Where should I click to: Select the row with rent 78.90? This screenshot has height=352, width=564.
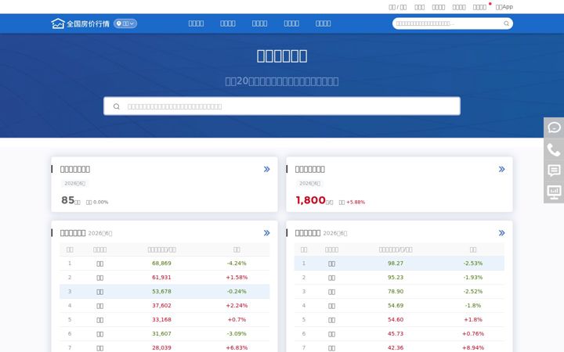coord(399,291)
